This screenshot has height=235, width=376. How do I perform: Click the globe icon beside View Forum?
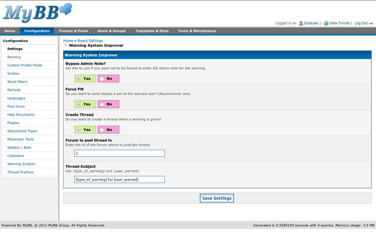pos(326,23)
